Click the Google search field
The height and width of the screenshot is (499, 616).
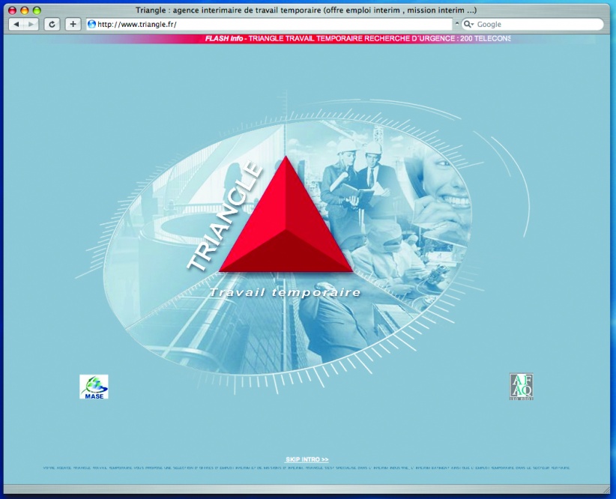coord(532,25)
